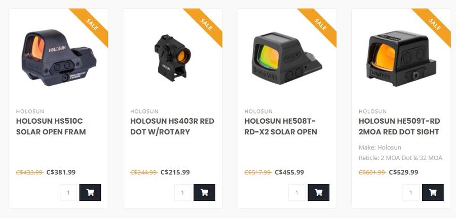Screen dimensions: 456x218
Task: Click Holosun brand label above HE509T-RD
Action: click(372, 111)
